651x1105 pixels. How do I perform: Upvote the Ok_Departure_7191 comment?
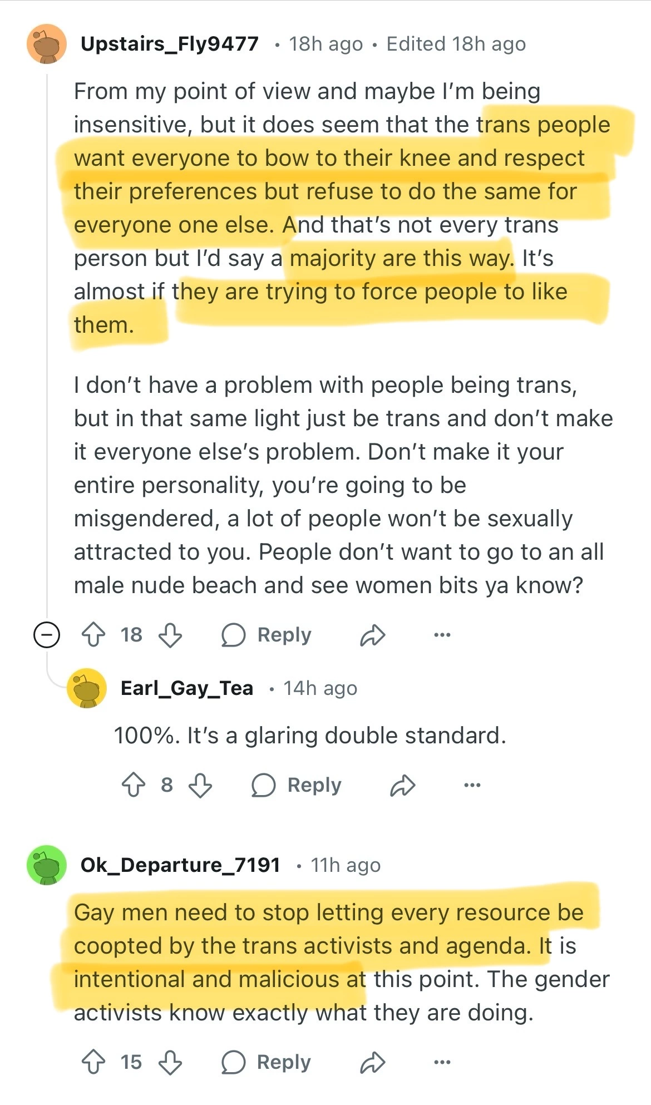93,1062
